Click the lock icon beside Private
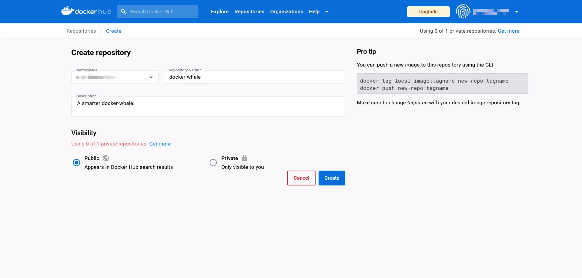582x278 pixels. tap(244, 158)
